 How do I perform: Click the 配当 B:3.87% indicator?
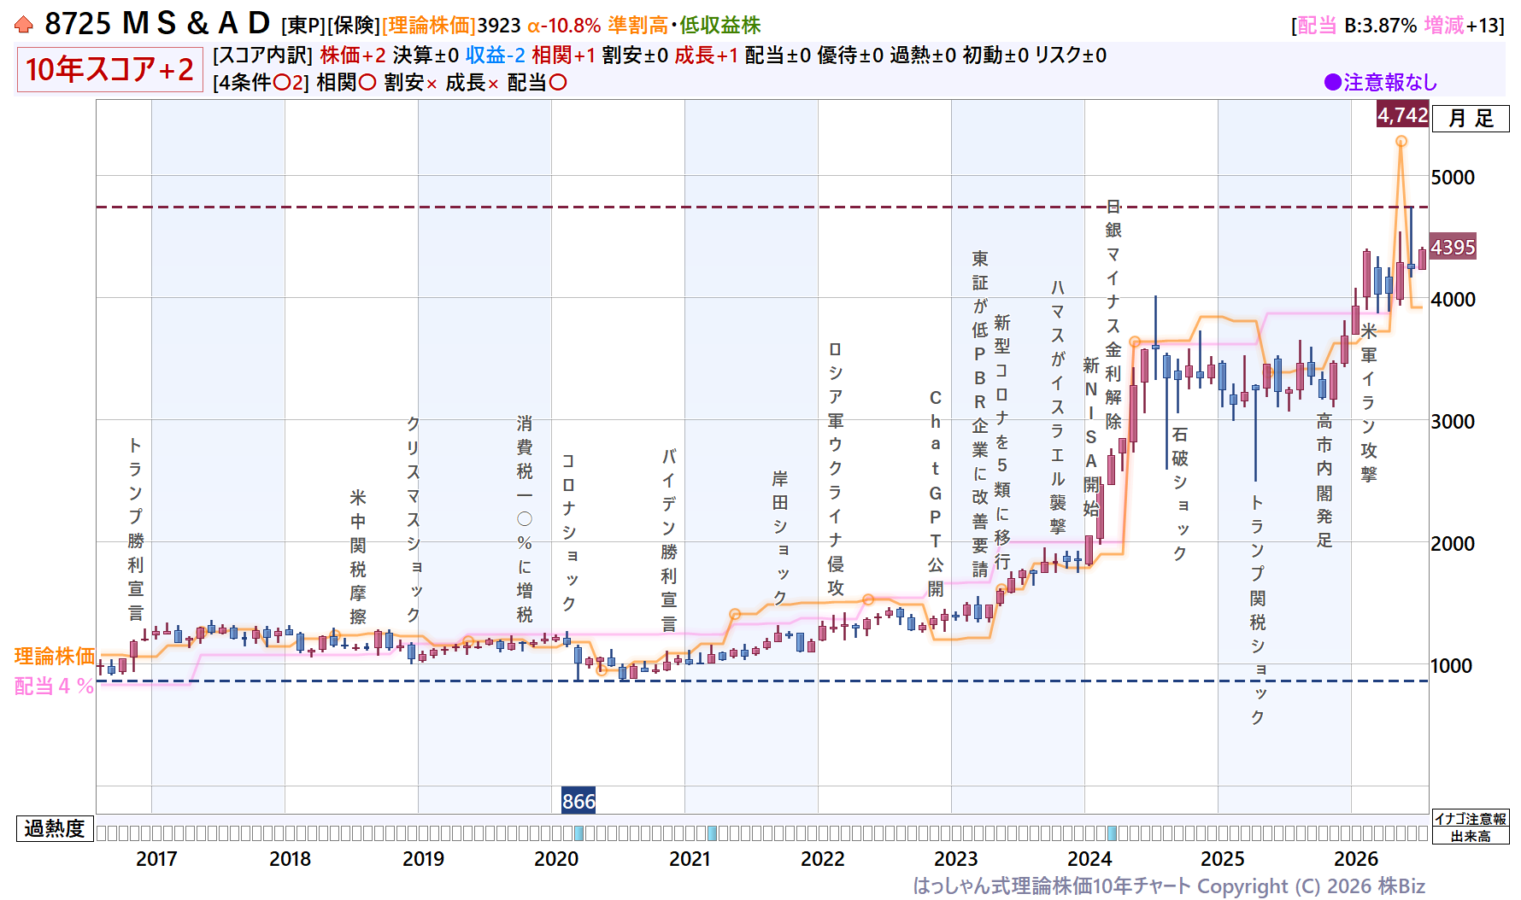tap(1357, 26)
